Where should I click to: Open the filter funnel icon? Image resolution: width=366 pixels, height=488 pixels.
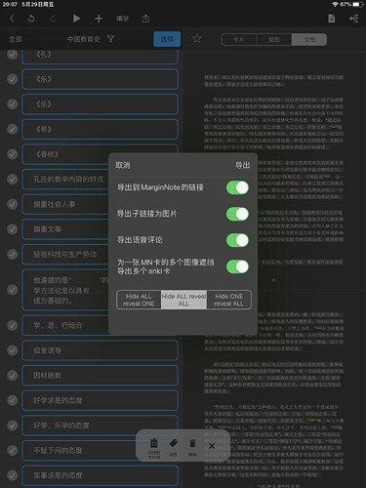click(x=110, y=39)
